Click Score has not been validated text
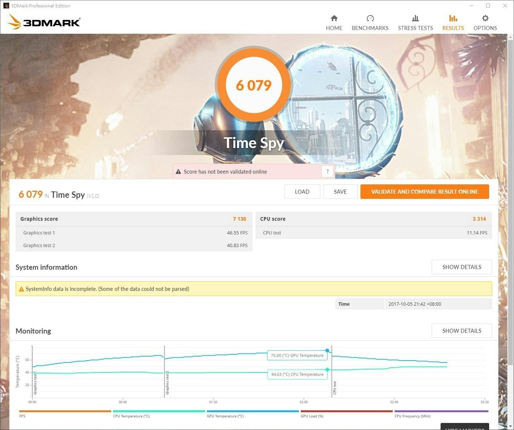This screenshot has height=430, width=514. click(x=225, y=172)
